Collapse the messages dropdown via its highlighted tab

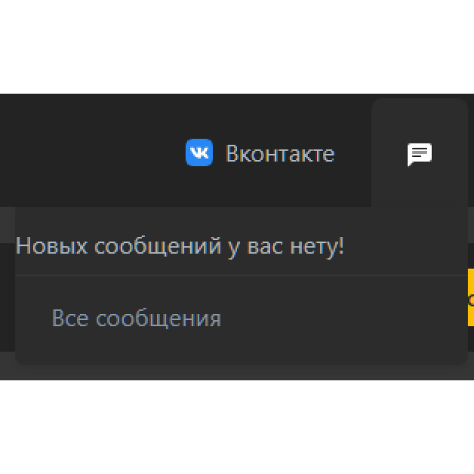[419, 153]
